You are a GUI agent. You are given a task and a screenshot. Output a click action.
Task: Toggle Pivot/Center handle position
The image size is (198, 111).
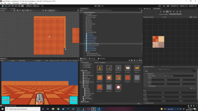29,6
